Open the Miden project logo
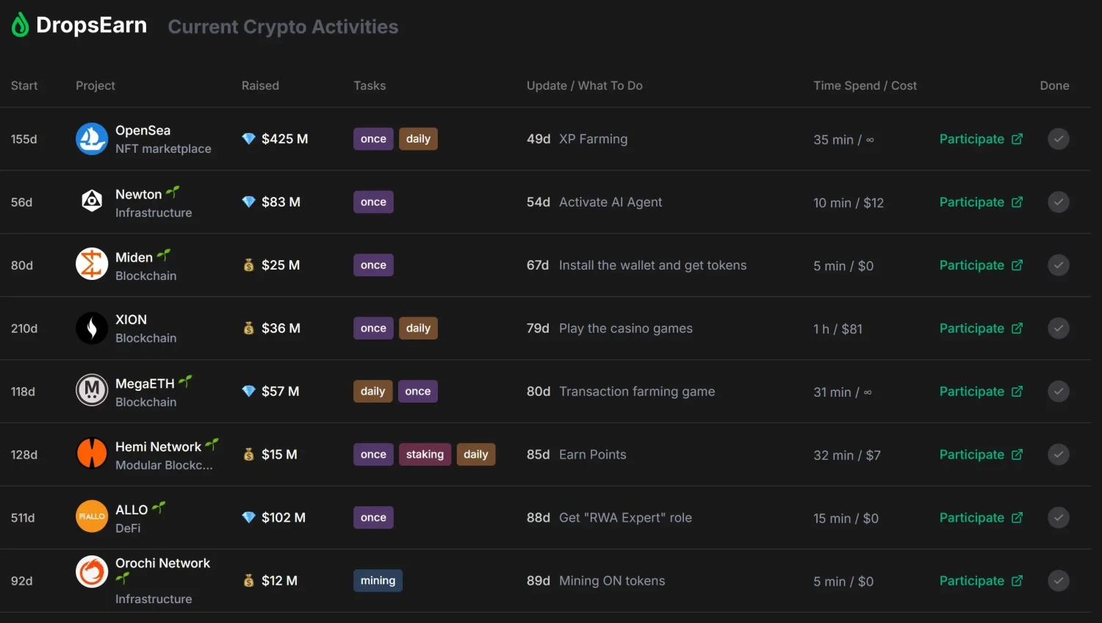The image size is (1102, 623). coord(92,265)
